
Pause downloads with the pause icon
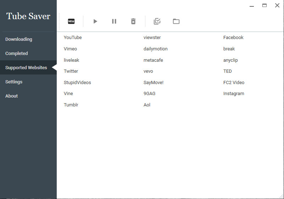(x=114, y=21)
